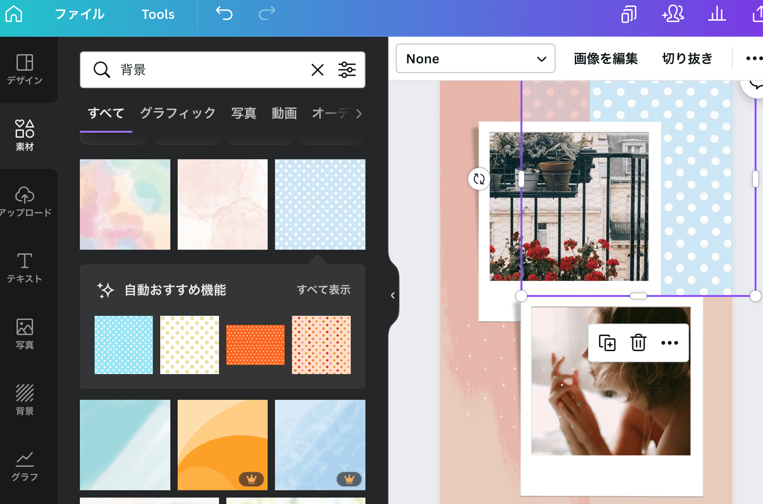Open the テキスト (text) panel

[x=25, y=269]
